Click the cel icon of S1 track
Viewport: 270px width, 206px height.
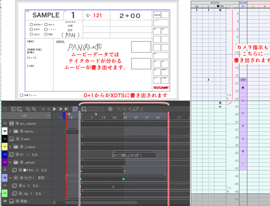12,154
